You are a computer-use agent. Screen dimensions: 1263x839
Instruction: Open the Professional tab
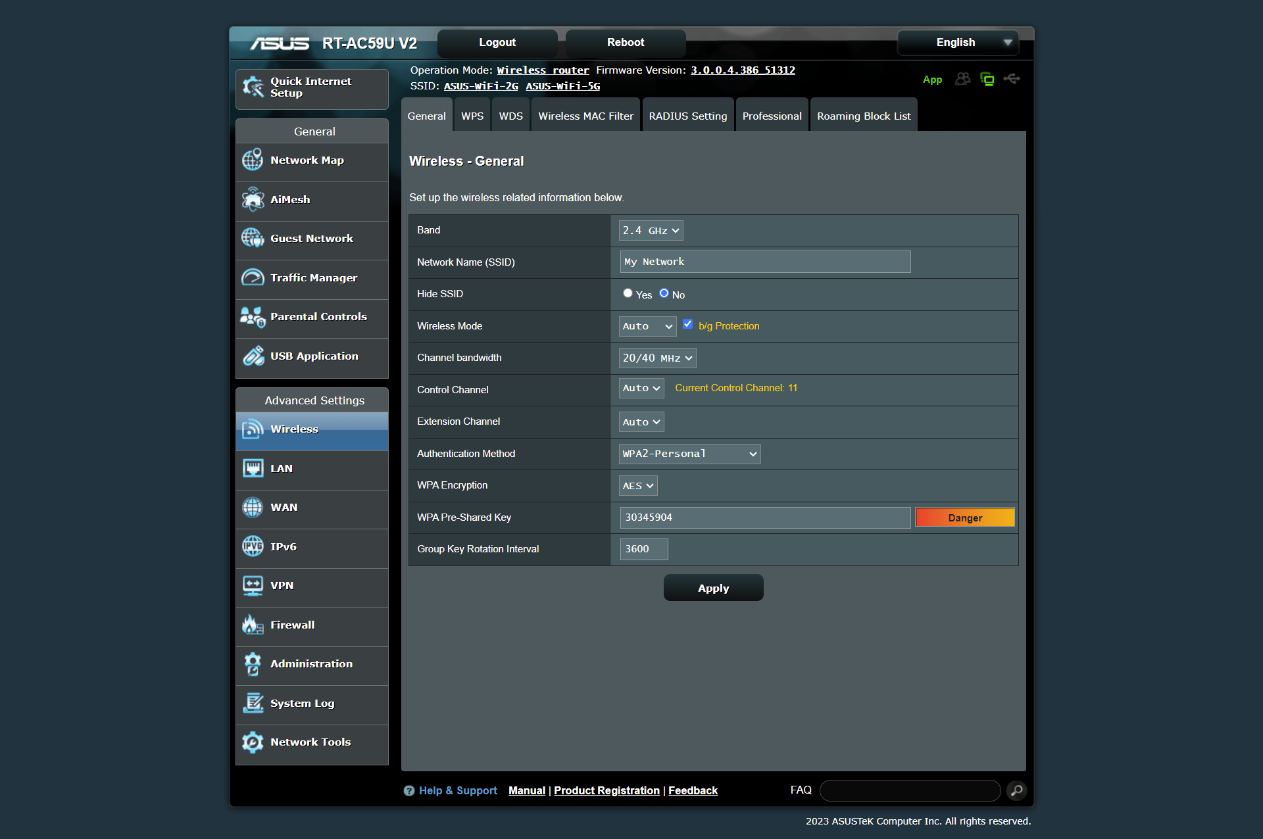pos(772,116)
